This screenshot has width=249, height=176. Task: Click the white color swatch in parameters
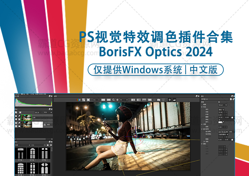coord(220,122)
